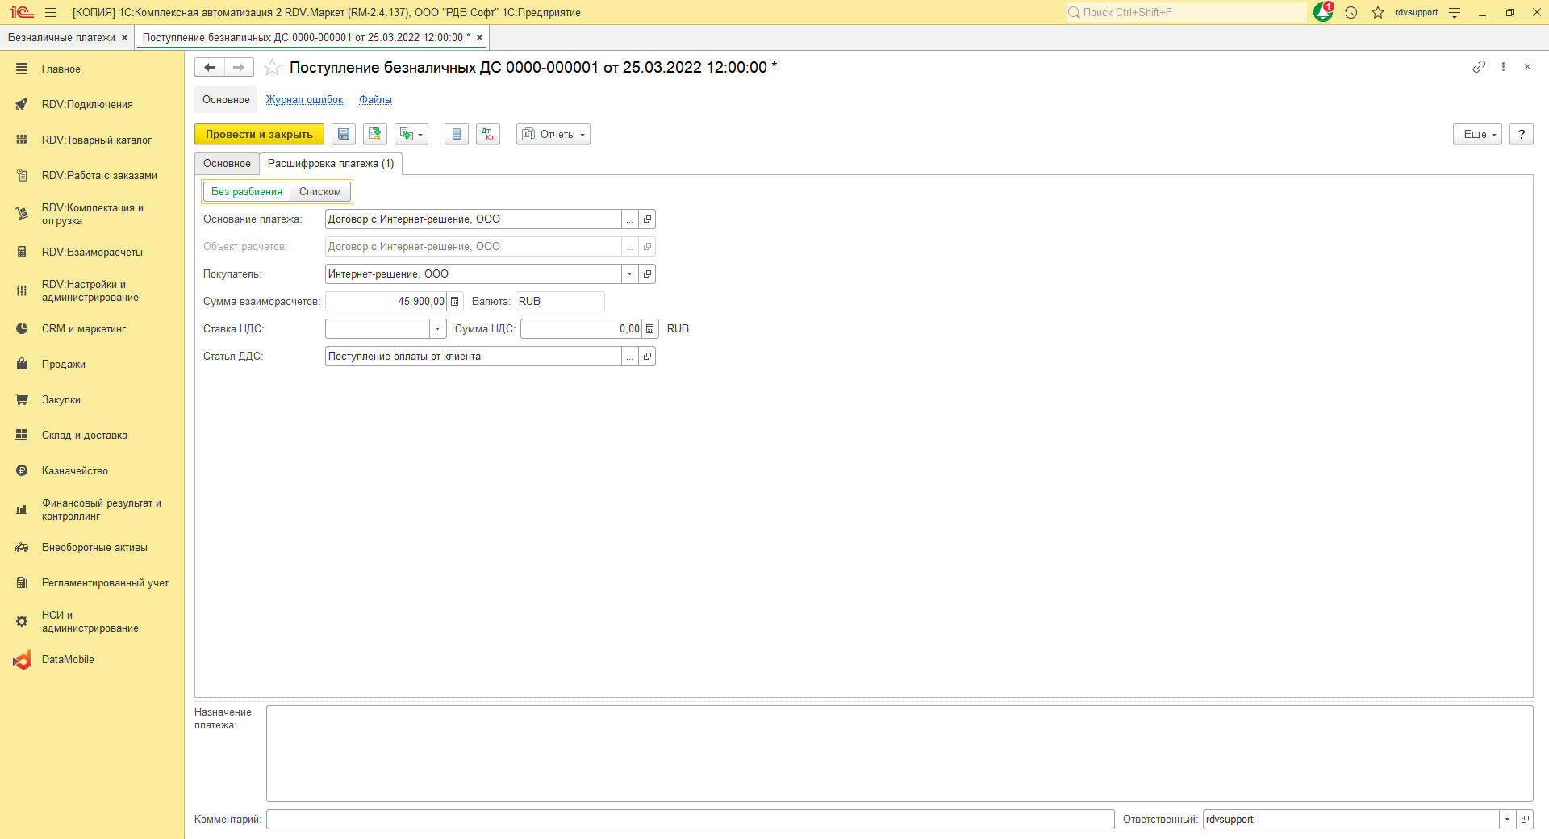Open calculator for Сумма взаиморасчетов field
Viewport: 1549px width, 839px height.
[455, 302]
